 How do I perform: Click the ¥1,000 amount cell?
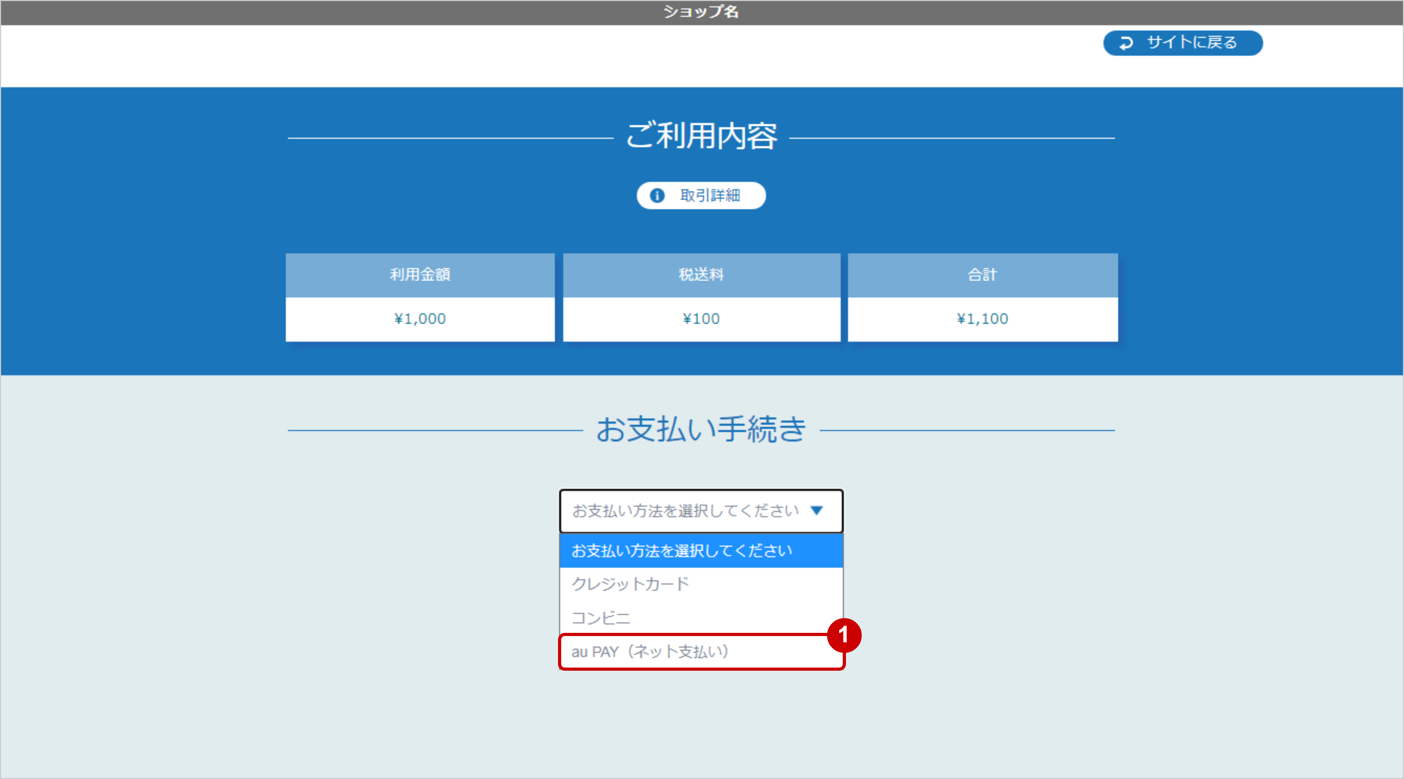420,319
